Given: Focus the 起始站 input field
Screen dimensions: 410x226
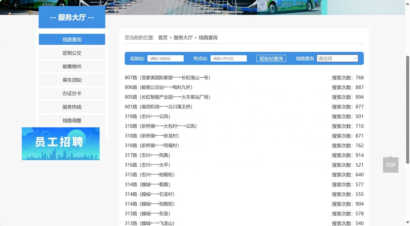Looking at the screenshot, I should [165, 59].
